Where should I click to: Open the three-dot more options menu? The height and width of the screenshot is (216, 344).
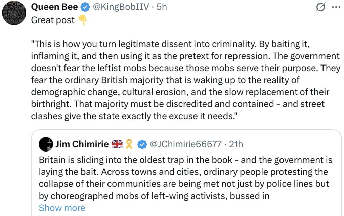336,7
